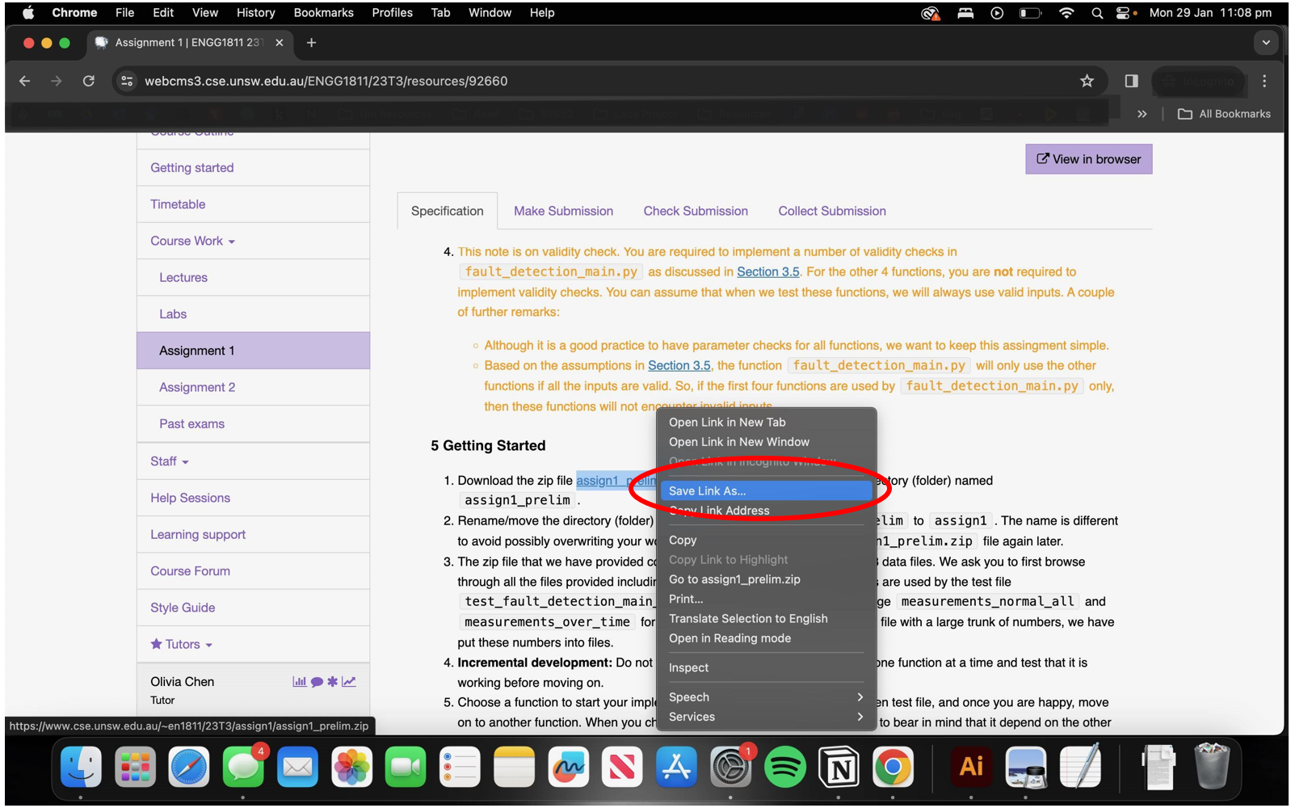Open the App Store from the dock
This screenshot has width=1291, height=808.
click(676, 766)
